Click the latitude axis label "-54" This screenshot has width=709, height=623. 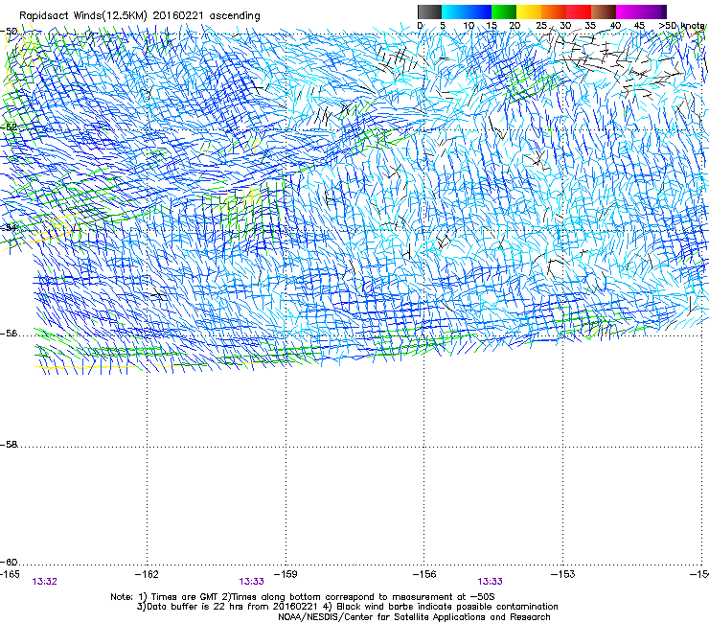coord(9,227)
